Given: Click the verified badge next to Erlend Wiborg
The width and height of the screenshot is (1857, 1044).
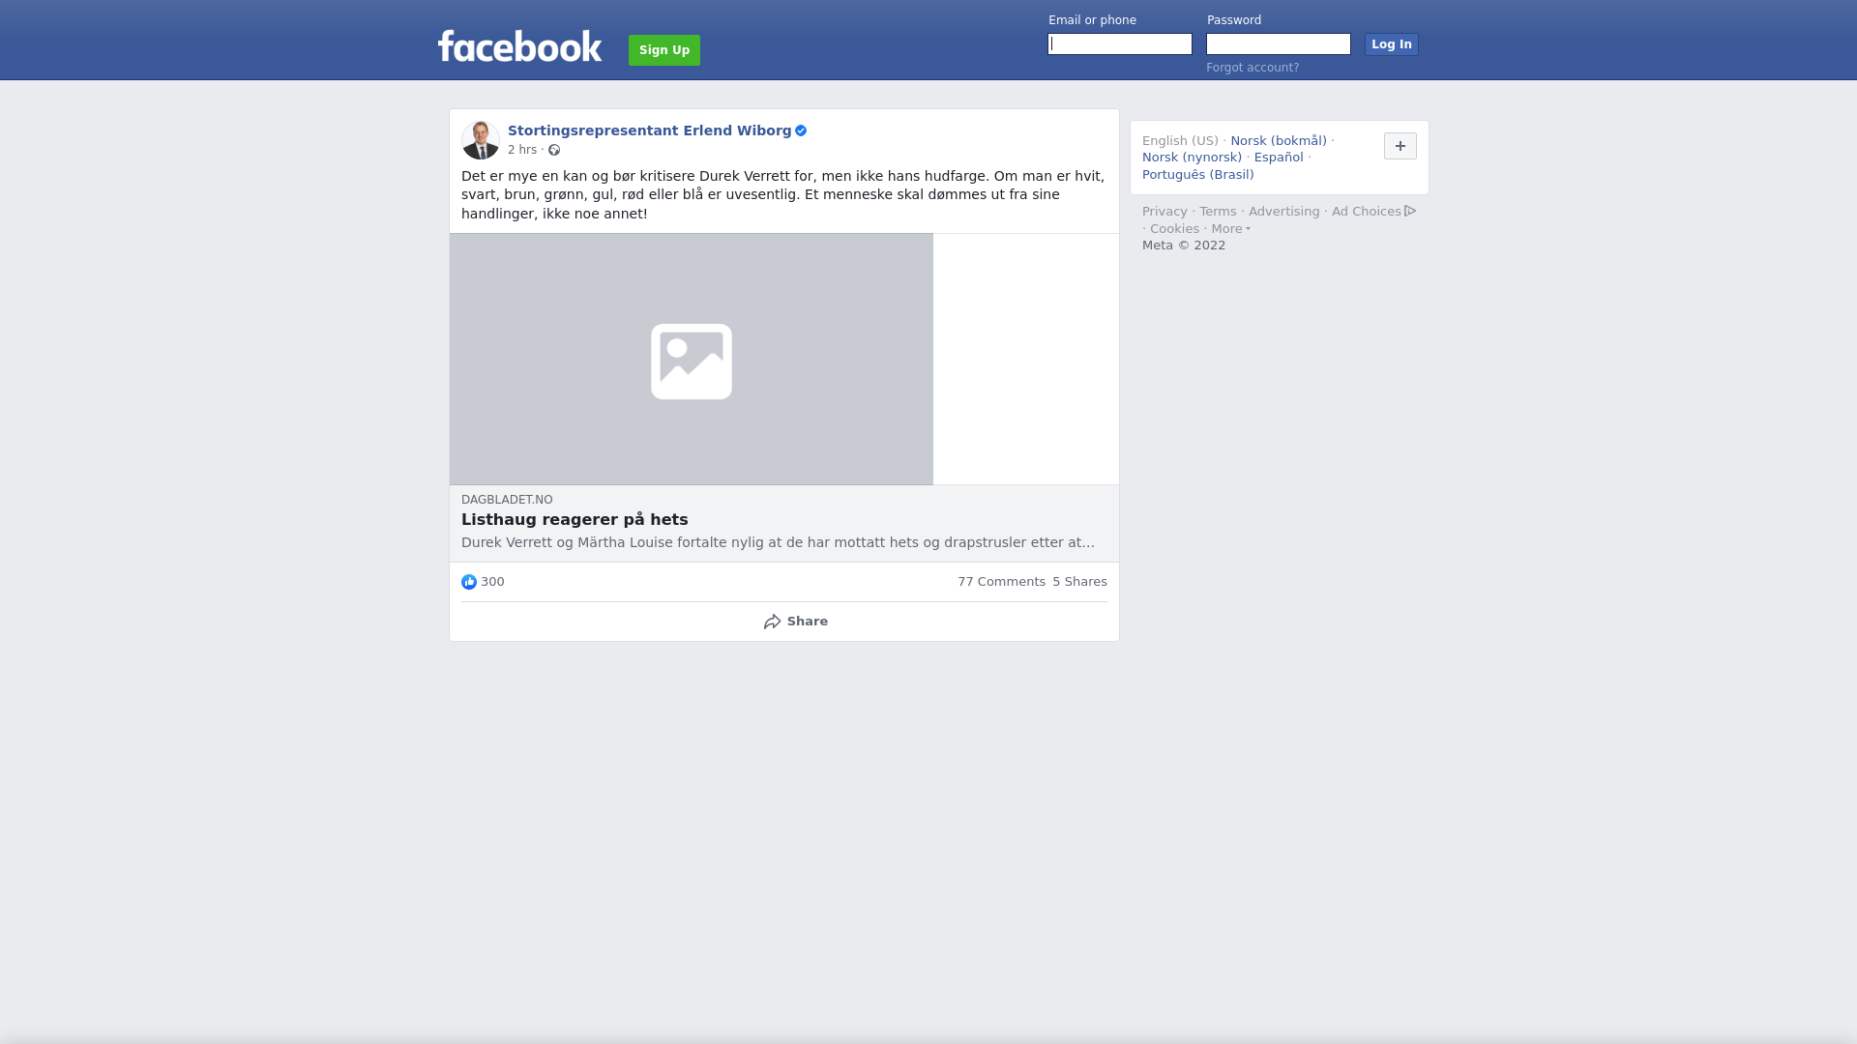Looking at the screenshot, I should click(801, 130).
